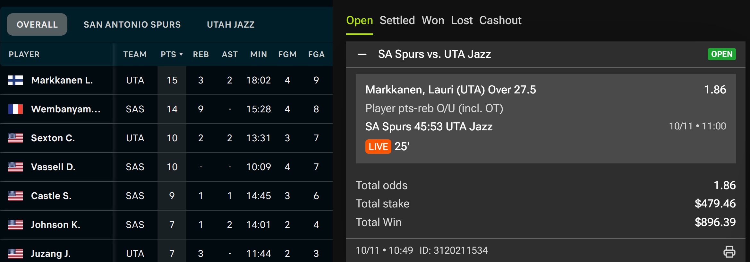The width and height of the screenshot is (750, 262).
Task: View the Cashout tab
Action: (500, 21)
